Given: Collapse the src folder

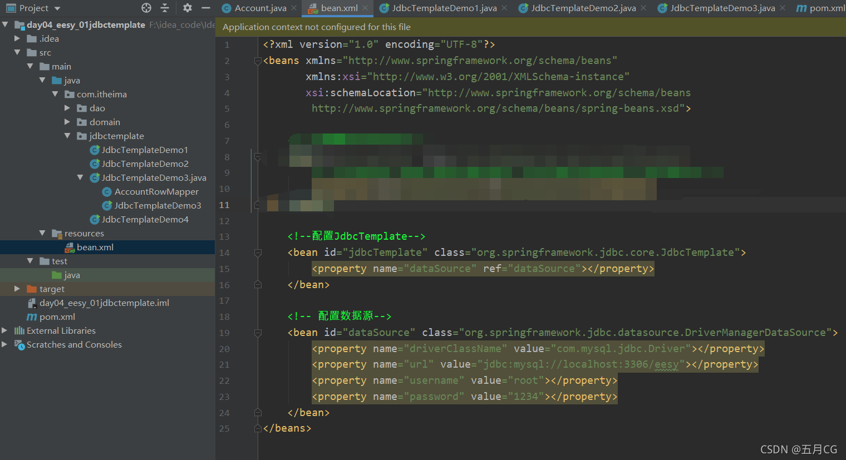Looking at the screenshot, I should point(17,52).
